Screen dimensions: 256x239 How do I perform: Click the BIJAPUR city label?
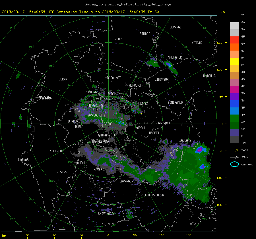115,39
